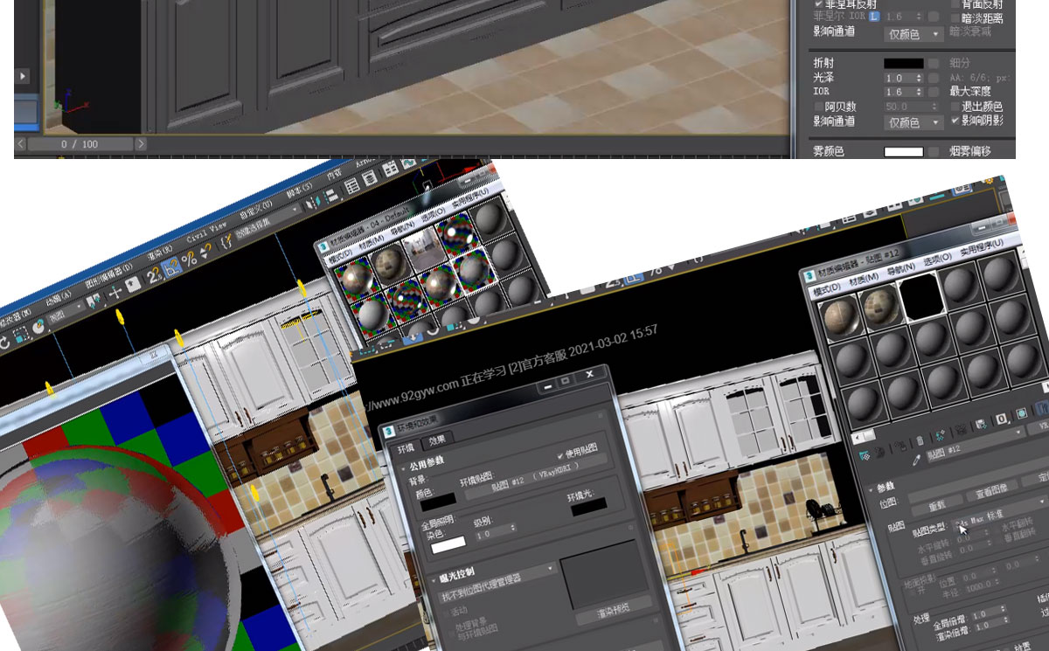Click the map slot button beside 雾颜色 swatch

click(934, 152)
